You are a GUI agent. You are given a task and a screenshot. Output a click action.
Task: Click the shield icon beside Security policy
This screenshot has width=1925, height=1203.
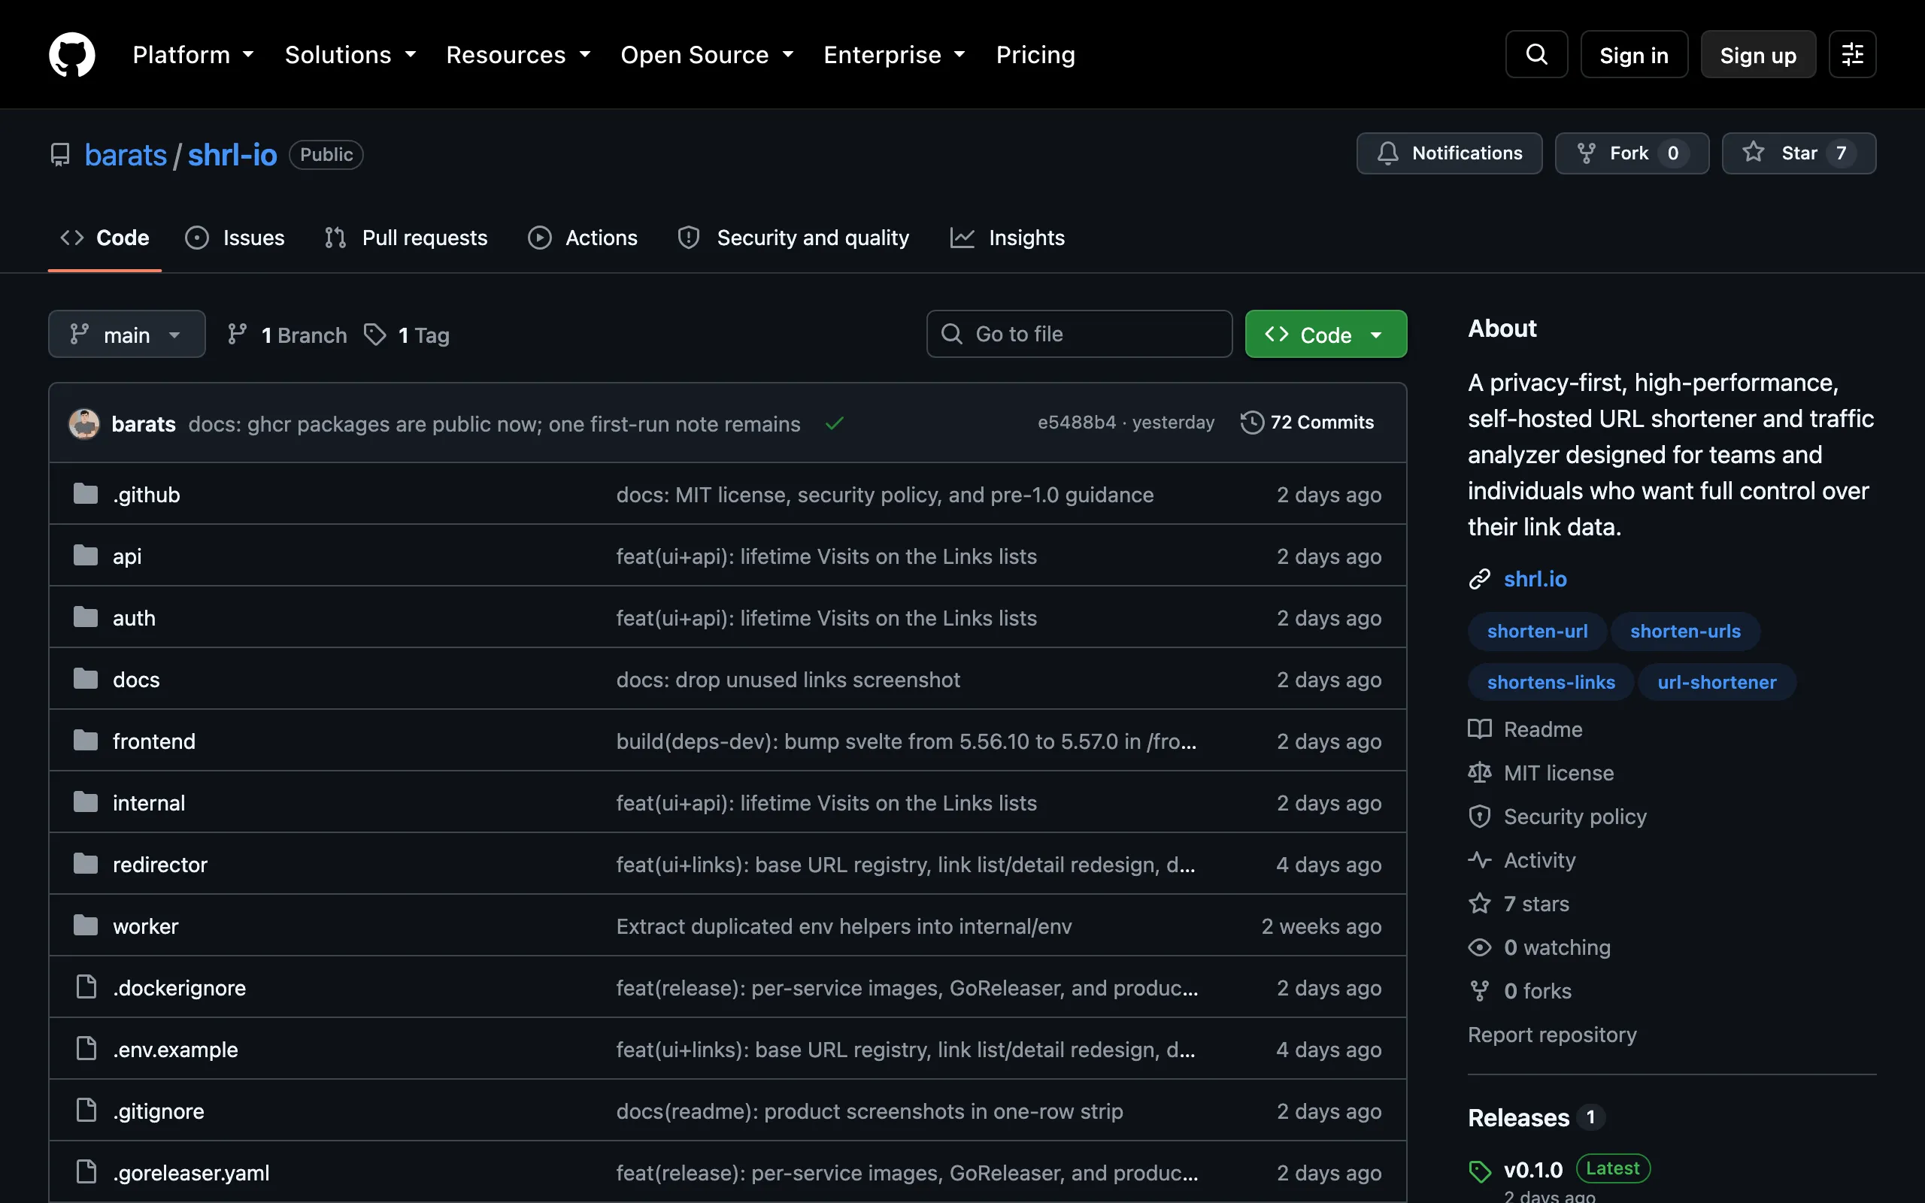click(1480, 817)
